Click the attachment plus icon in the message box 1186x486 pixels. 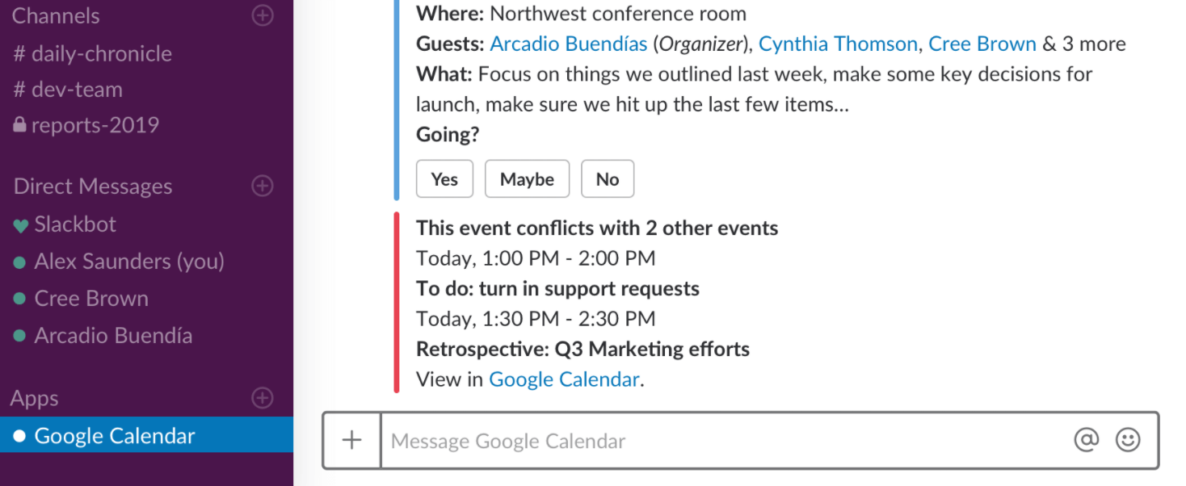tap(351, 440)
